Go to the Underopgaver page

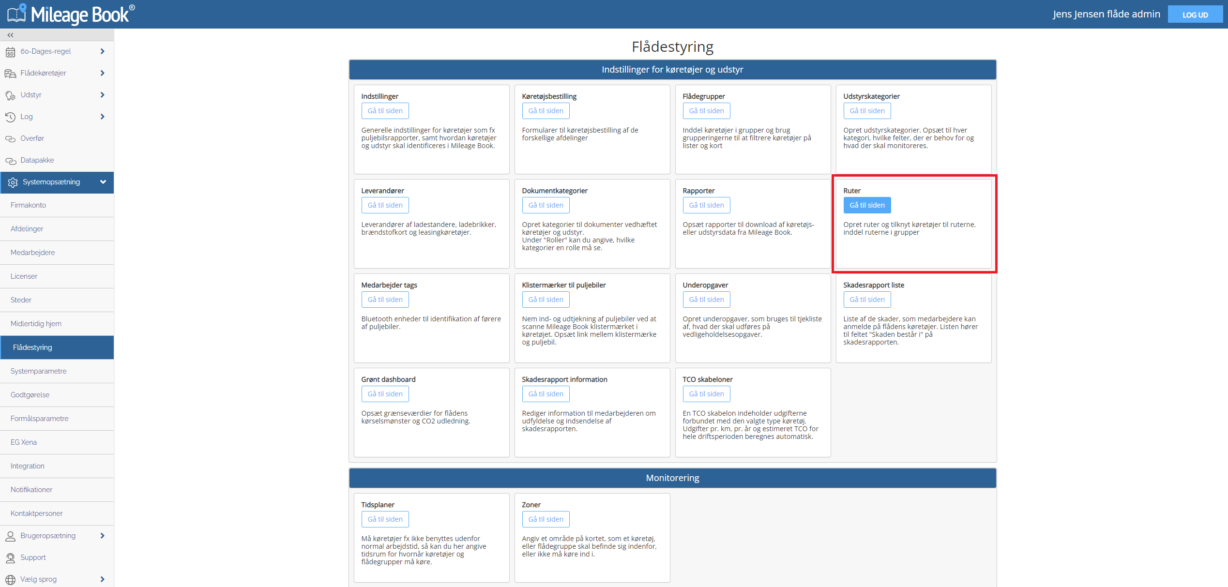point(706,300)
